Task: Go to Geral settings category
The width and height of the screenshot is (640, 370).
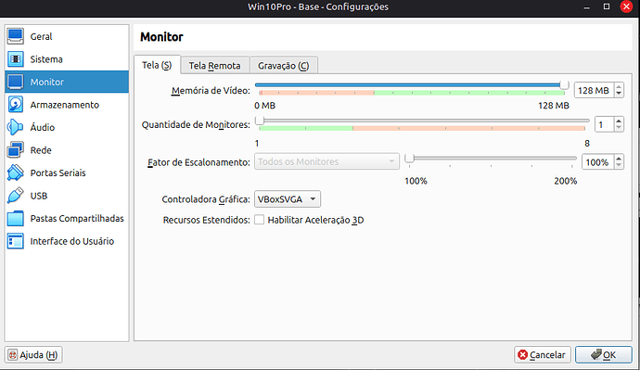Action: coord(41,37)
